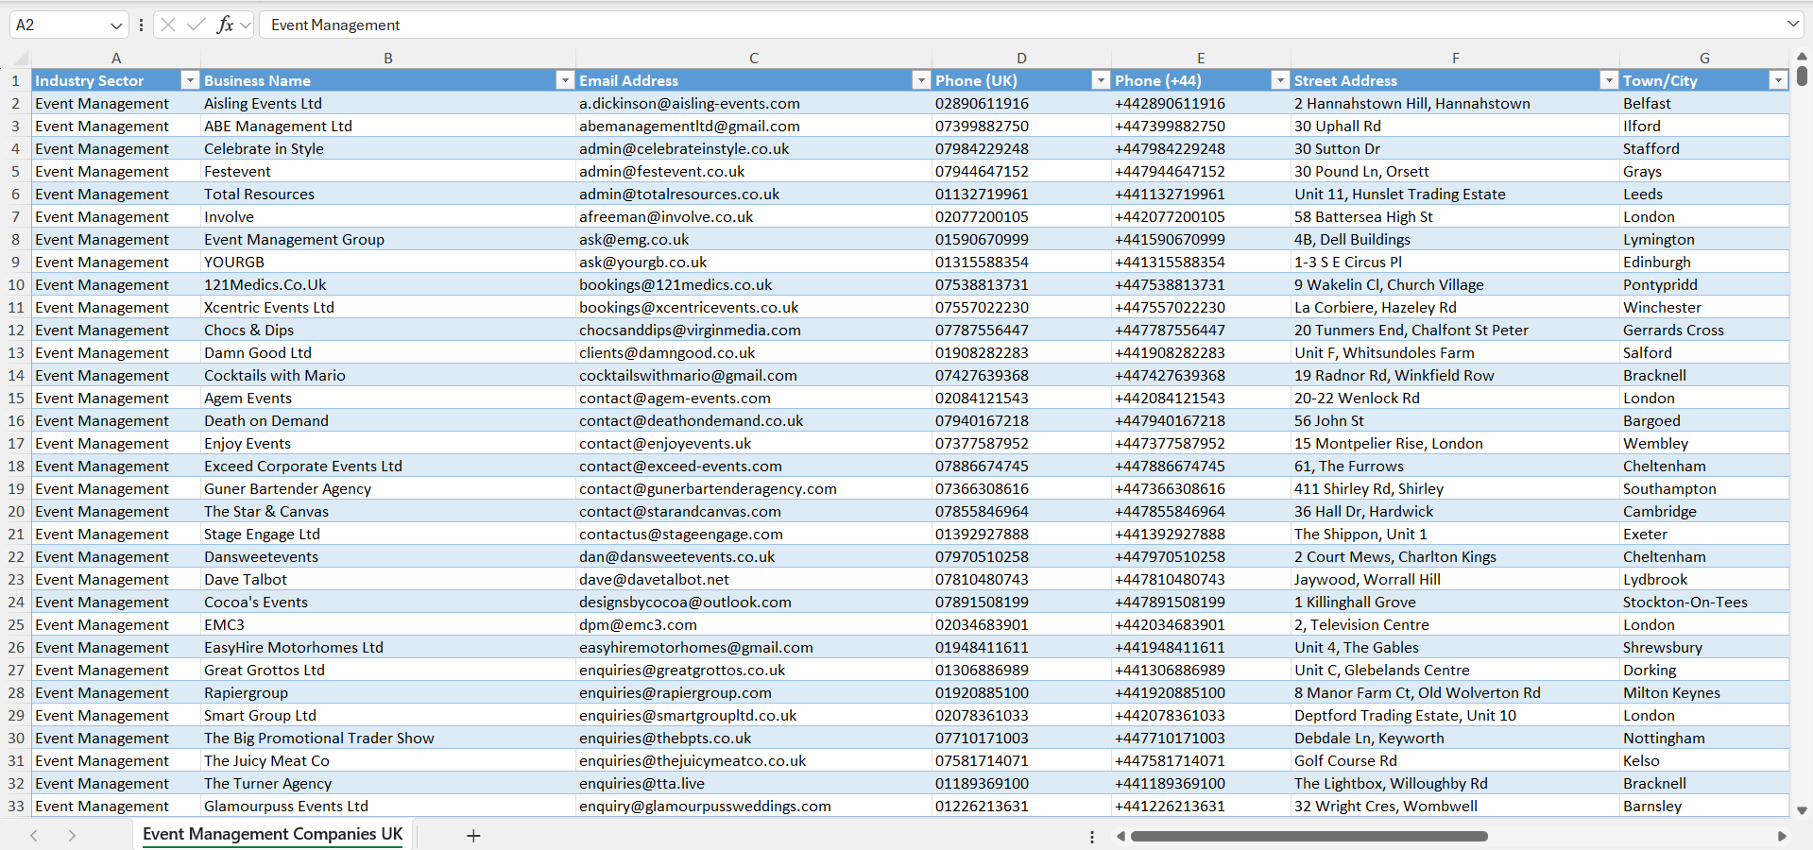Open Phone (+44) filter dropdown
Screen dimensions: 1813x850
pos(1279,80)
